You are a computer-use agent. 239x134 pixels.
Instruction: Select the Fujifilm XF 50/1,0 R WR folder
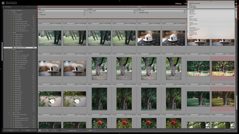coord(20,48)
